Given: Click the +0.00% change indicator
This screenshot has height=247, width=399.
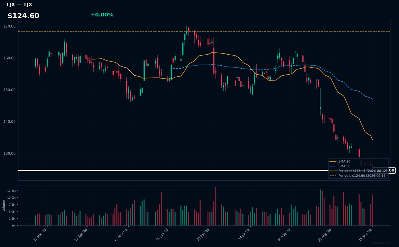Looking at the screenshot, I should click(102, 15).
